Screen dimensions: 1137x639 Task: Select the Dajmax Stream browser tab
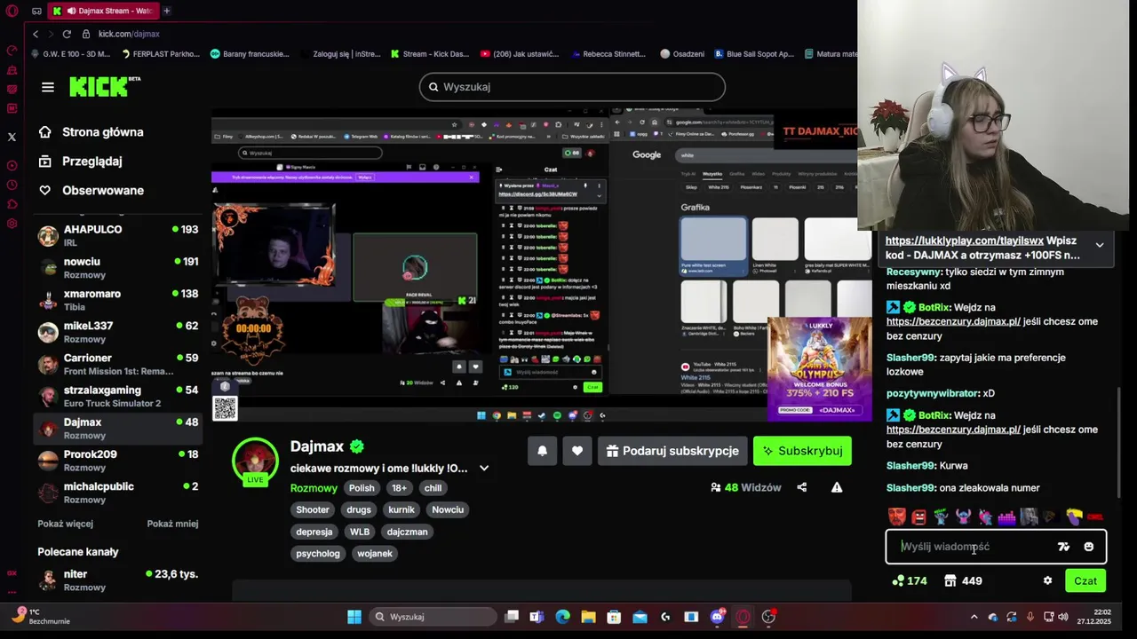coord(102,11)
